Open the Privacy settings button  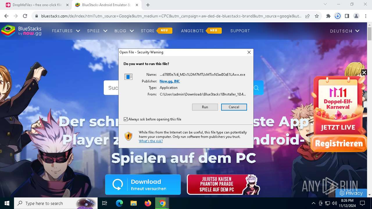pyautogui.click(x=351, y=193)
